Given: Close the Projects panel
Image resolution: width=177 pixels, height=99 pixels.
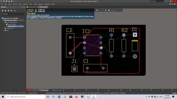Looking at the screenshot, I should (x=25, y=7).
